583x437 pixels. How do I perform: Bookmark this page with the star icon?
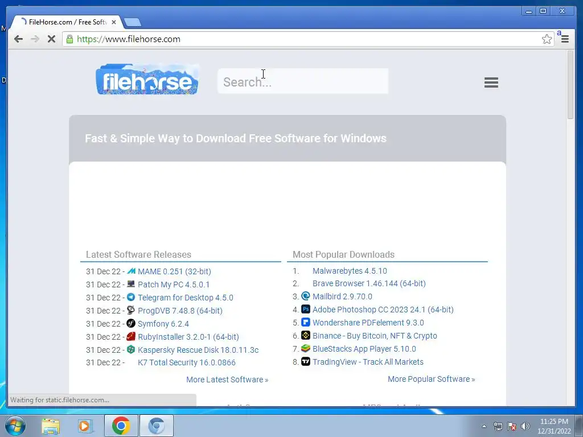tap(547, 39)
